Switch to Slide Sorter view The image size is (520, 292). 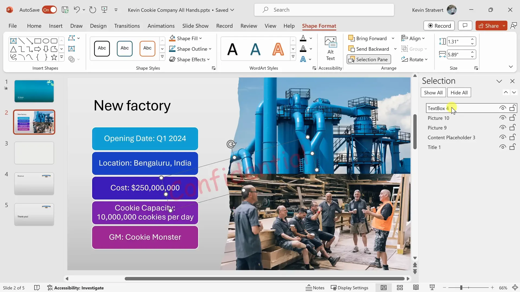click(x=400, y=288)
